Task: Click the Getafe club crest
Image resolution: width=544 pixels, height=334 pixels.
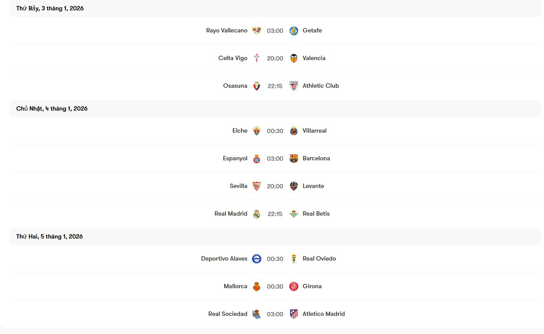Action: point(294,31)
